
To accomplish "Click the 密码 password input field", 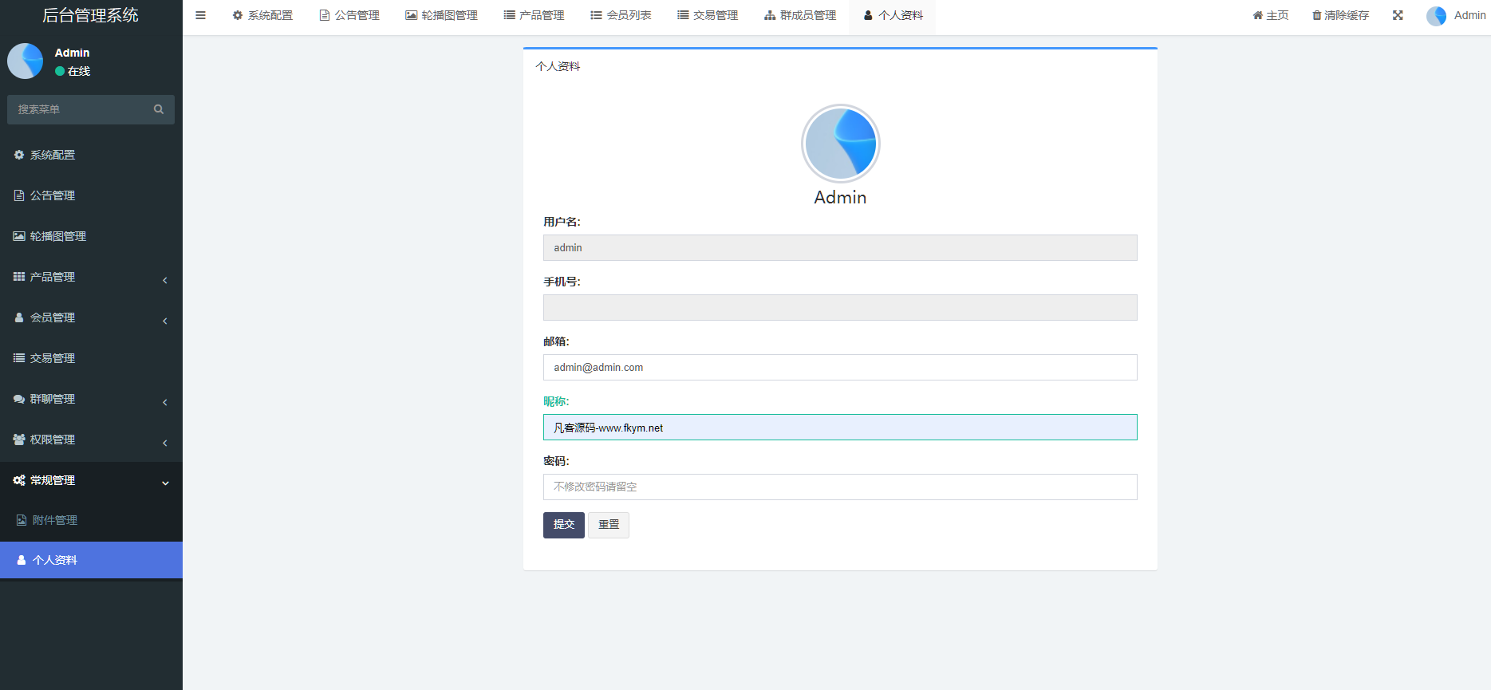I will click(x=840, y=487).
